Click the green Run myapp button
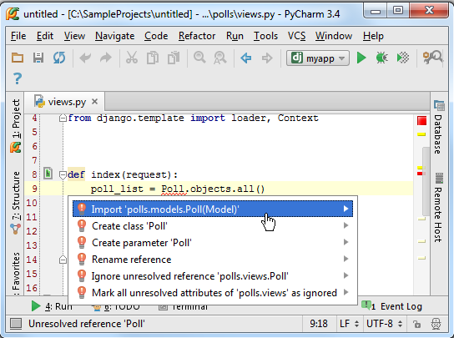This screenshot has height=338, width=454. point(361,58)
